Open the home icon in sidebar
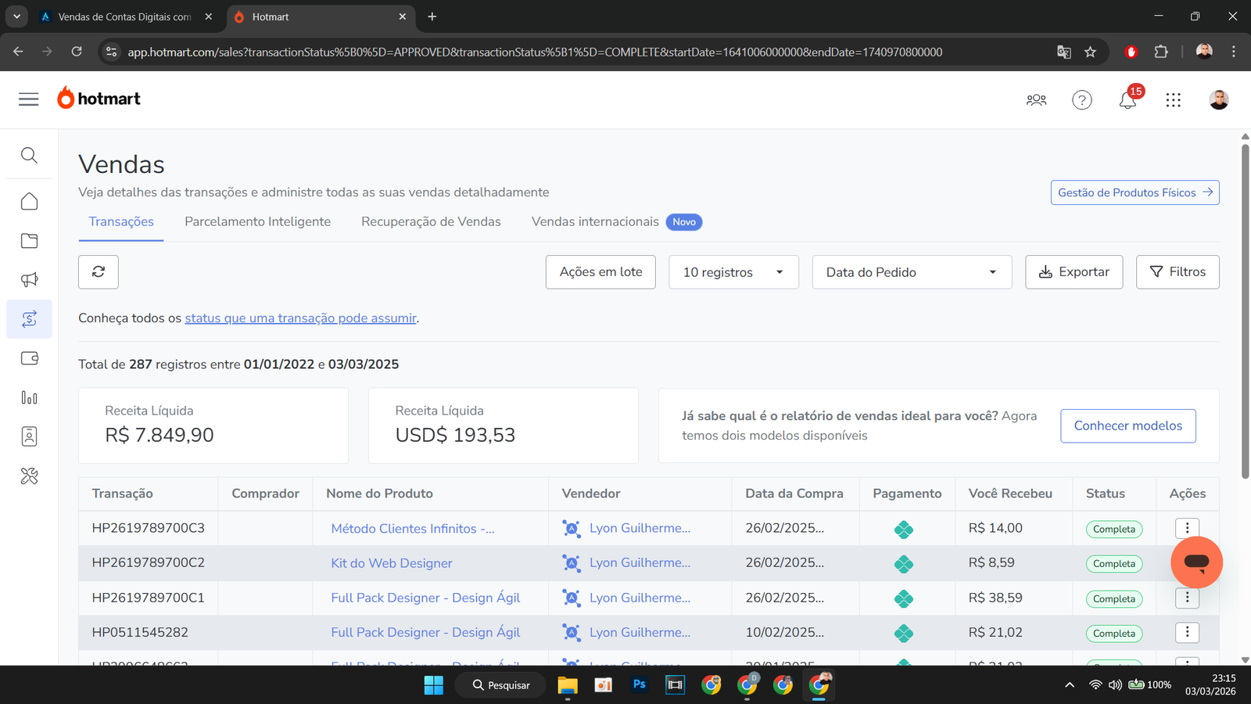 point(29,202)
